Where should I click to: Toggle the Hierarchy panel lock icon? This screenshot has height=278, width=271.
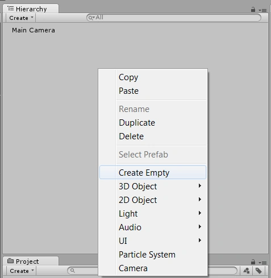(253, 10)
